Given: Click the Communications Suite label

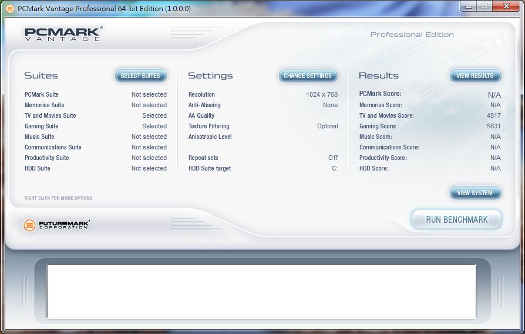Looking at the screenshot, I should [53, 147].
